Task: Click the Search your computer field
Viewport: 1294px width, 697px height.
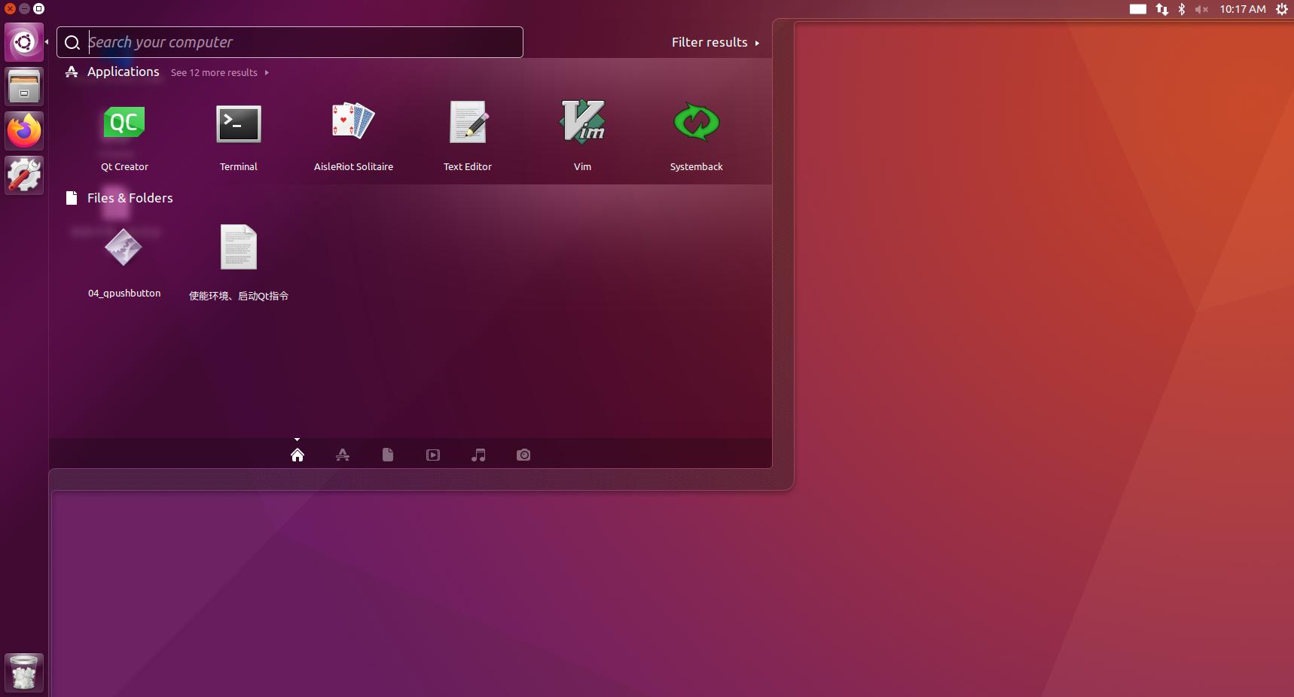Action: pos(301,42)
